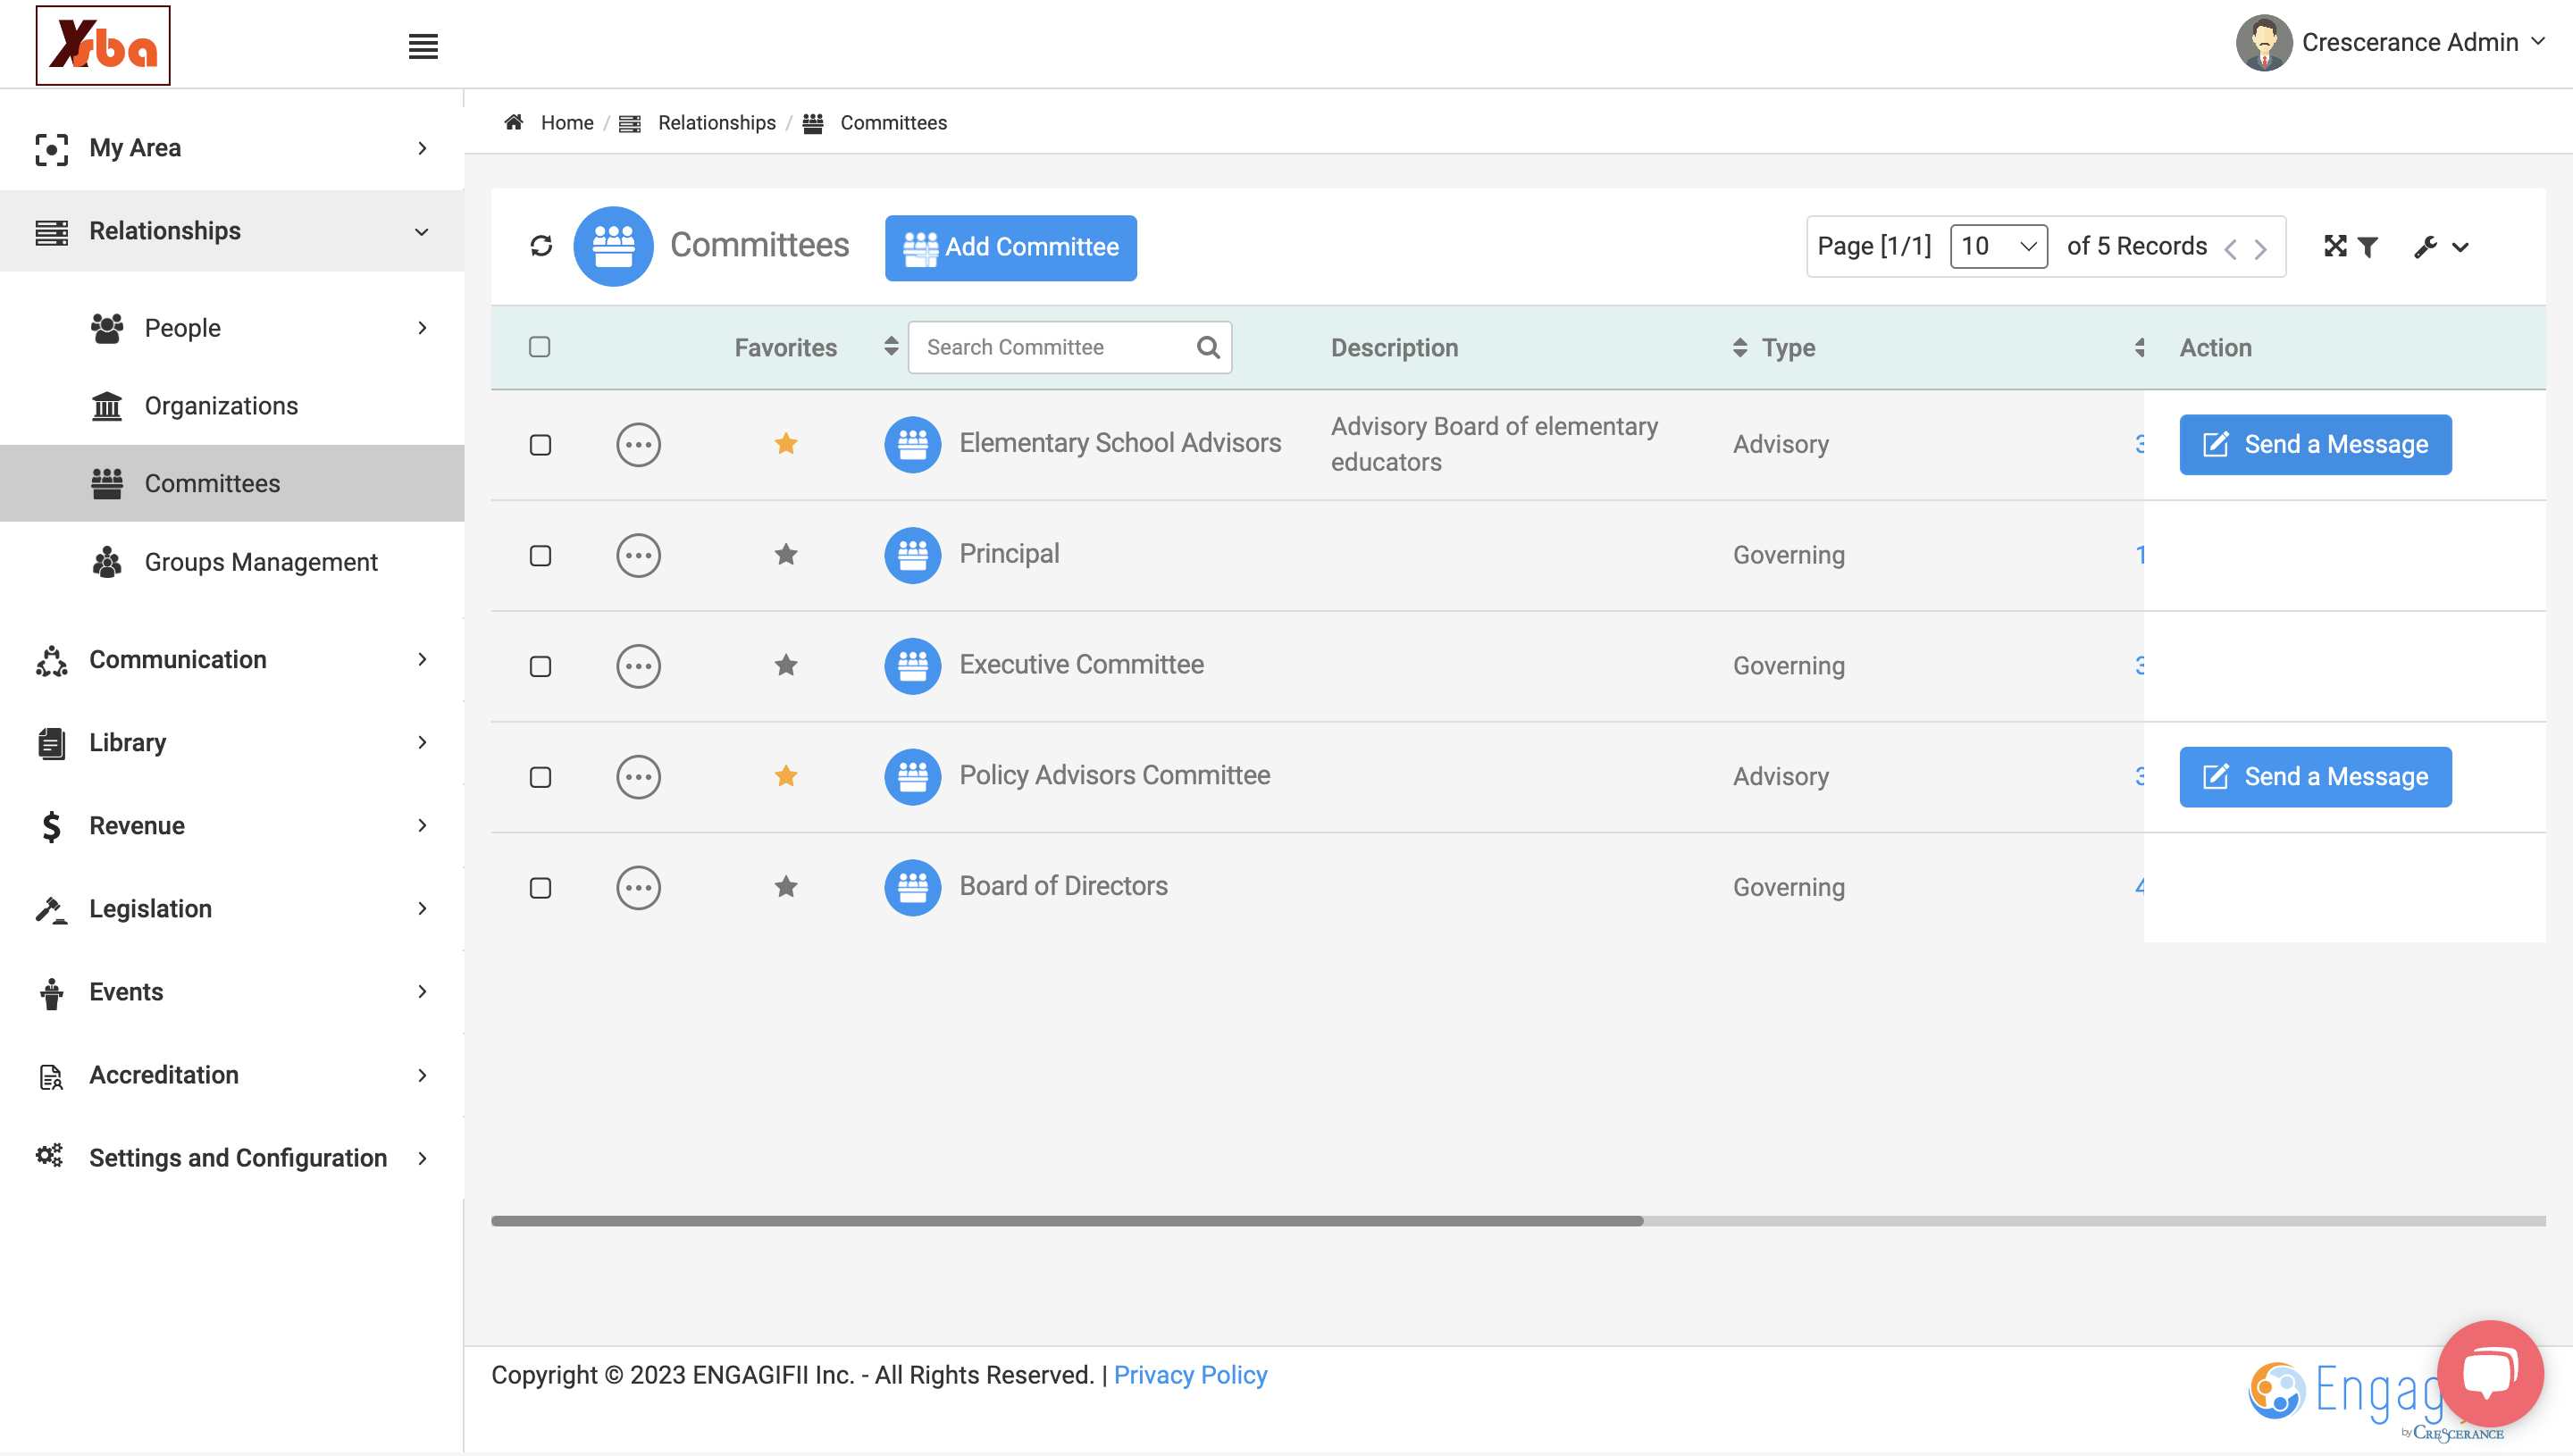Open the Privacy Policy link

tap(1190, 1376)
